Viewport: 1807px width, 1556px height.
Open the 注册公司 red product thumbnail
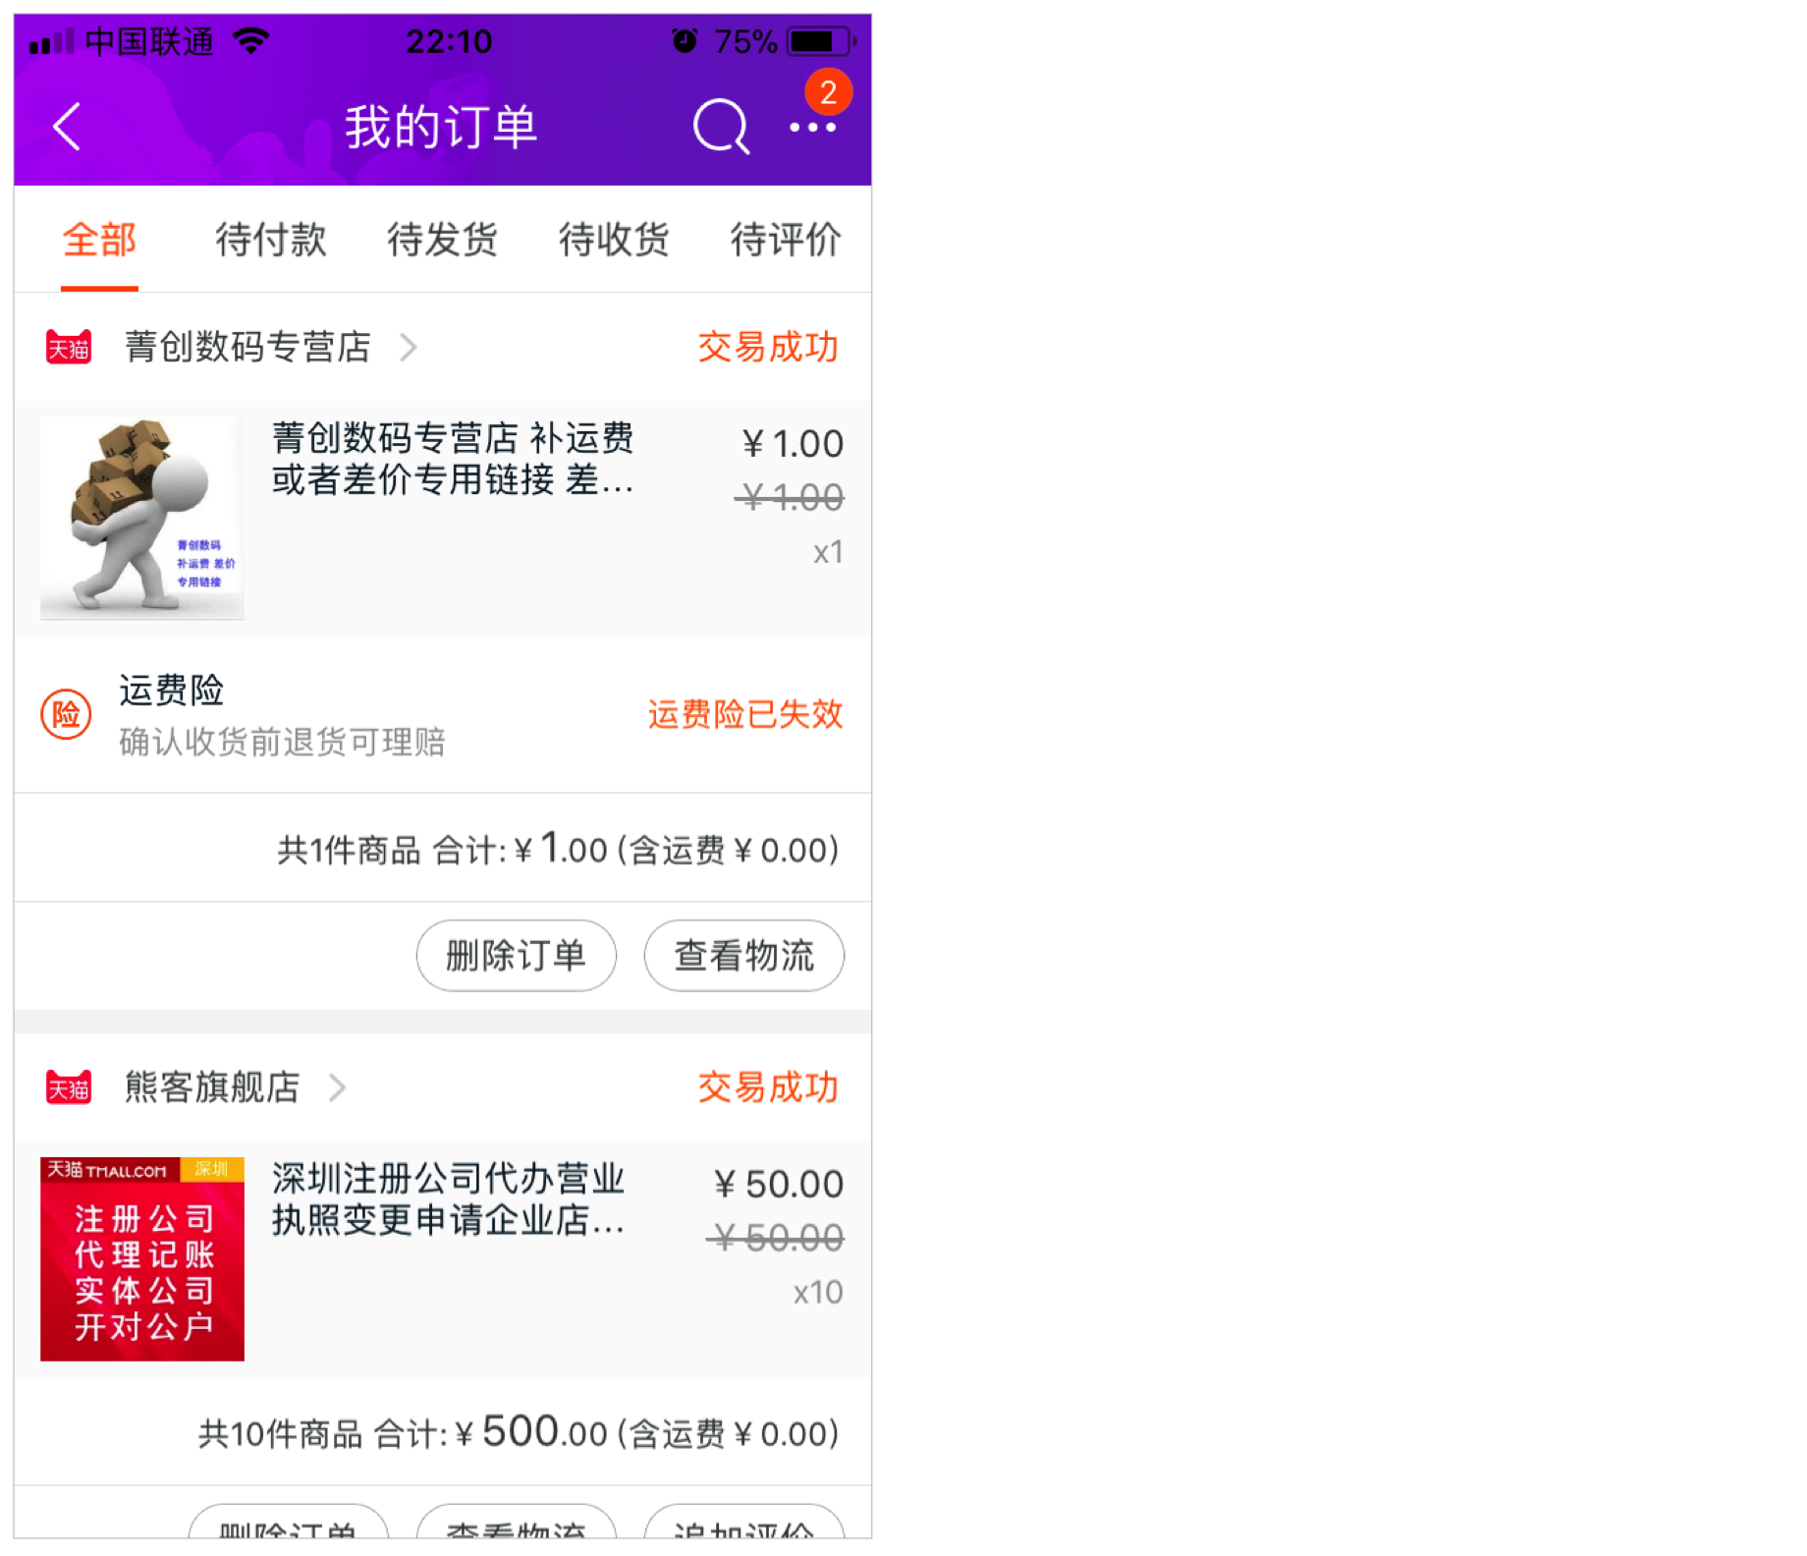142,1259
